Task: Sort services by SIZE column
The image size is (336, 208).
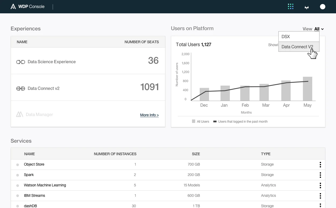Action: pos(196,154)
